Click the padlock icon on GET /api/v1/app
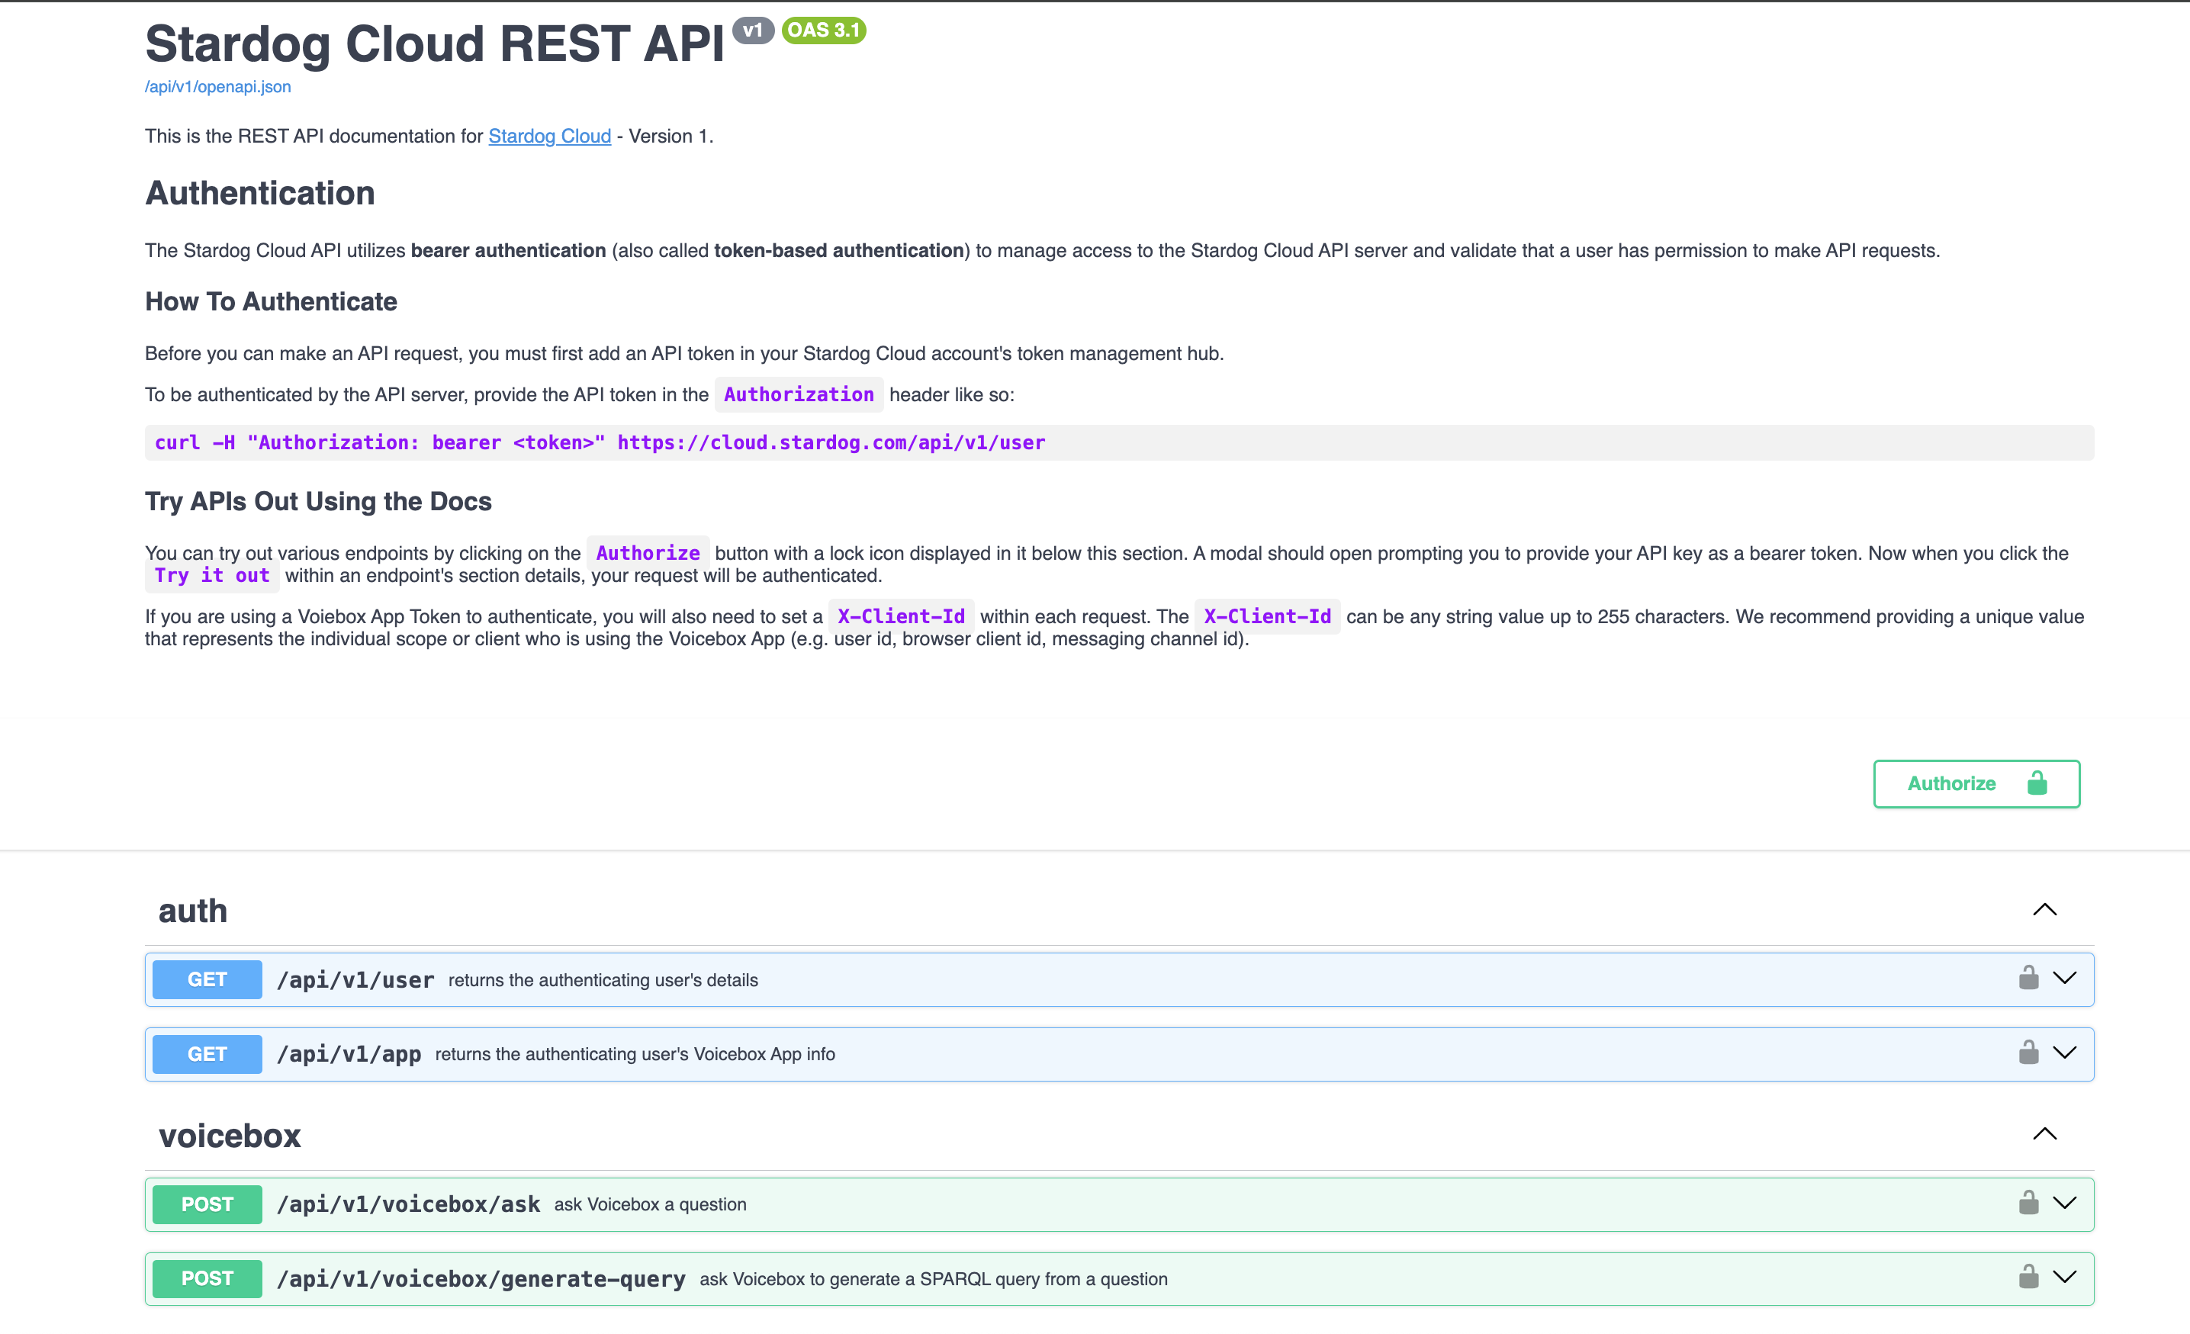Image resolution: width=2190 pixels, height=1334 pixels. click(2028, 1054)
